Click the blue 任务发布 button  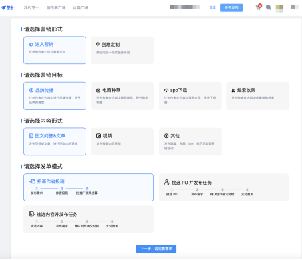point(231,7)
